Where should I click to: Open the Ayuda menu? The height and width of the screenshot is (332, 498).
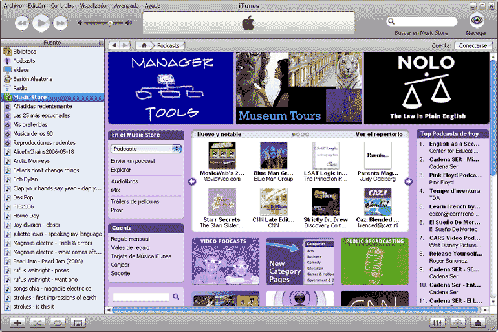(x=153, y=6)
